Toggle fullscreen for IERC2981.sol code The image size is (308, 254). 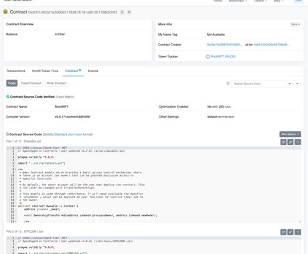(298, 232)
